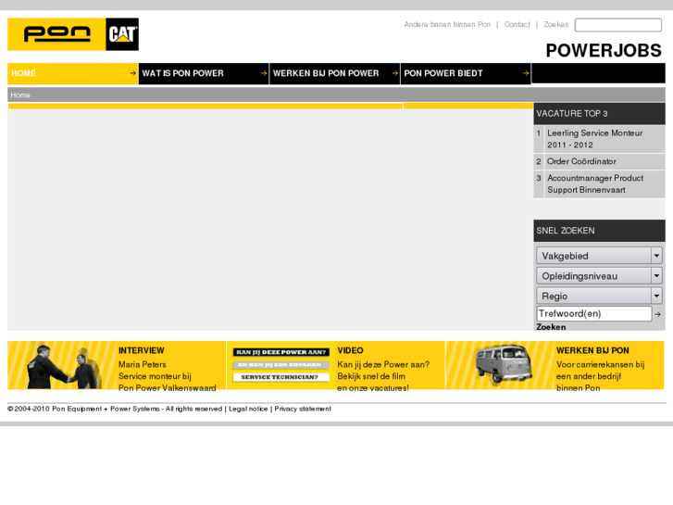Screen dimensions: 673x505
Task: Click the Zoeken button under Snel Zoeken
Action: point(551,327)
